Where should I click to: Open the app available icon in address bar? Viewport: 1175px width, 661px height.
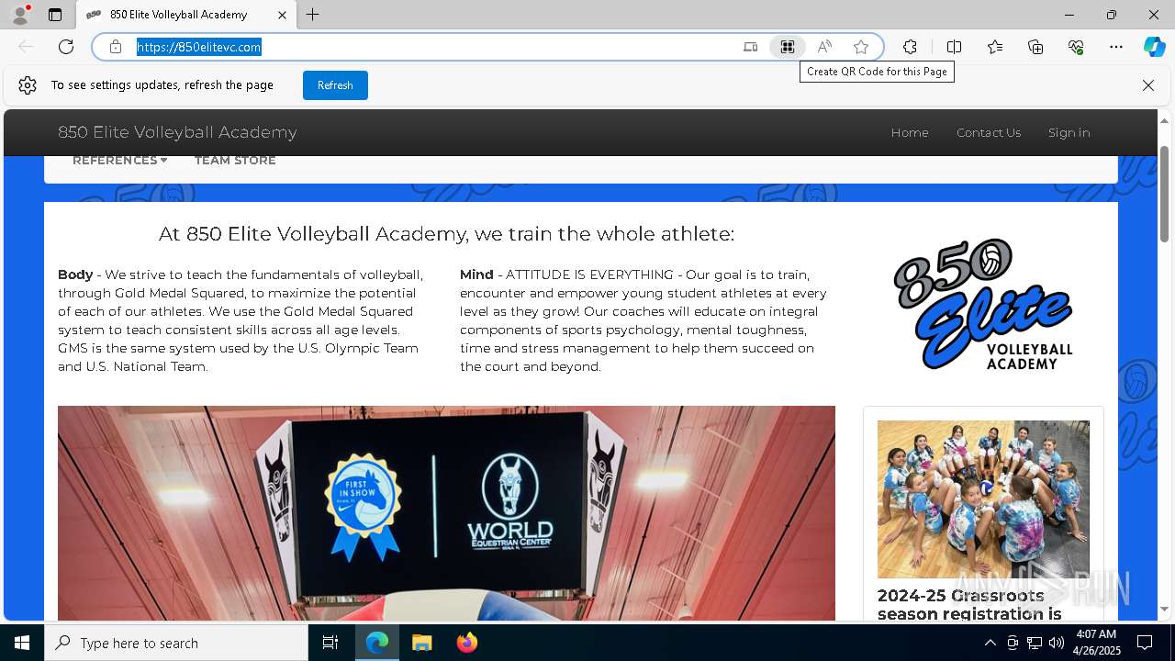(x=750, y=47)
